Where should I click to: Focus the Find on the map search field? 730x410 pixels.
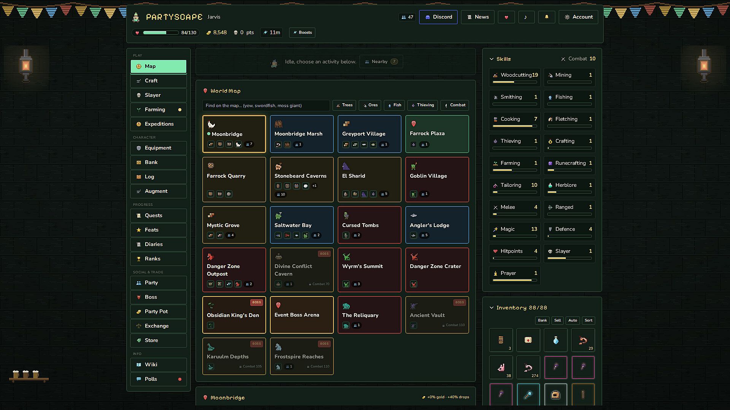coord(266,106)
